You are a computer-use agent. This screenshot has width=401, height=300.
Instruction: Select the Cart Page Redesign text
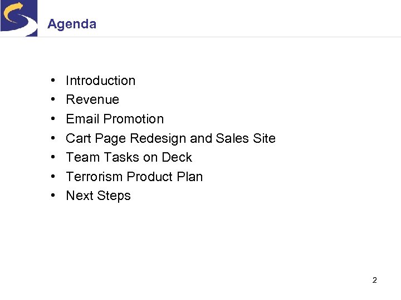[126, 138]
